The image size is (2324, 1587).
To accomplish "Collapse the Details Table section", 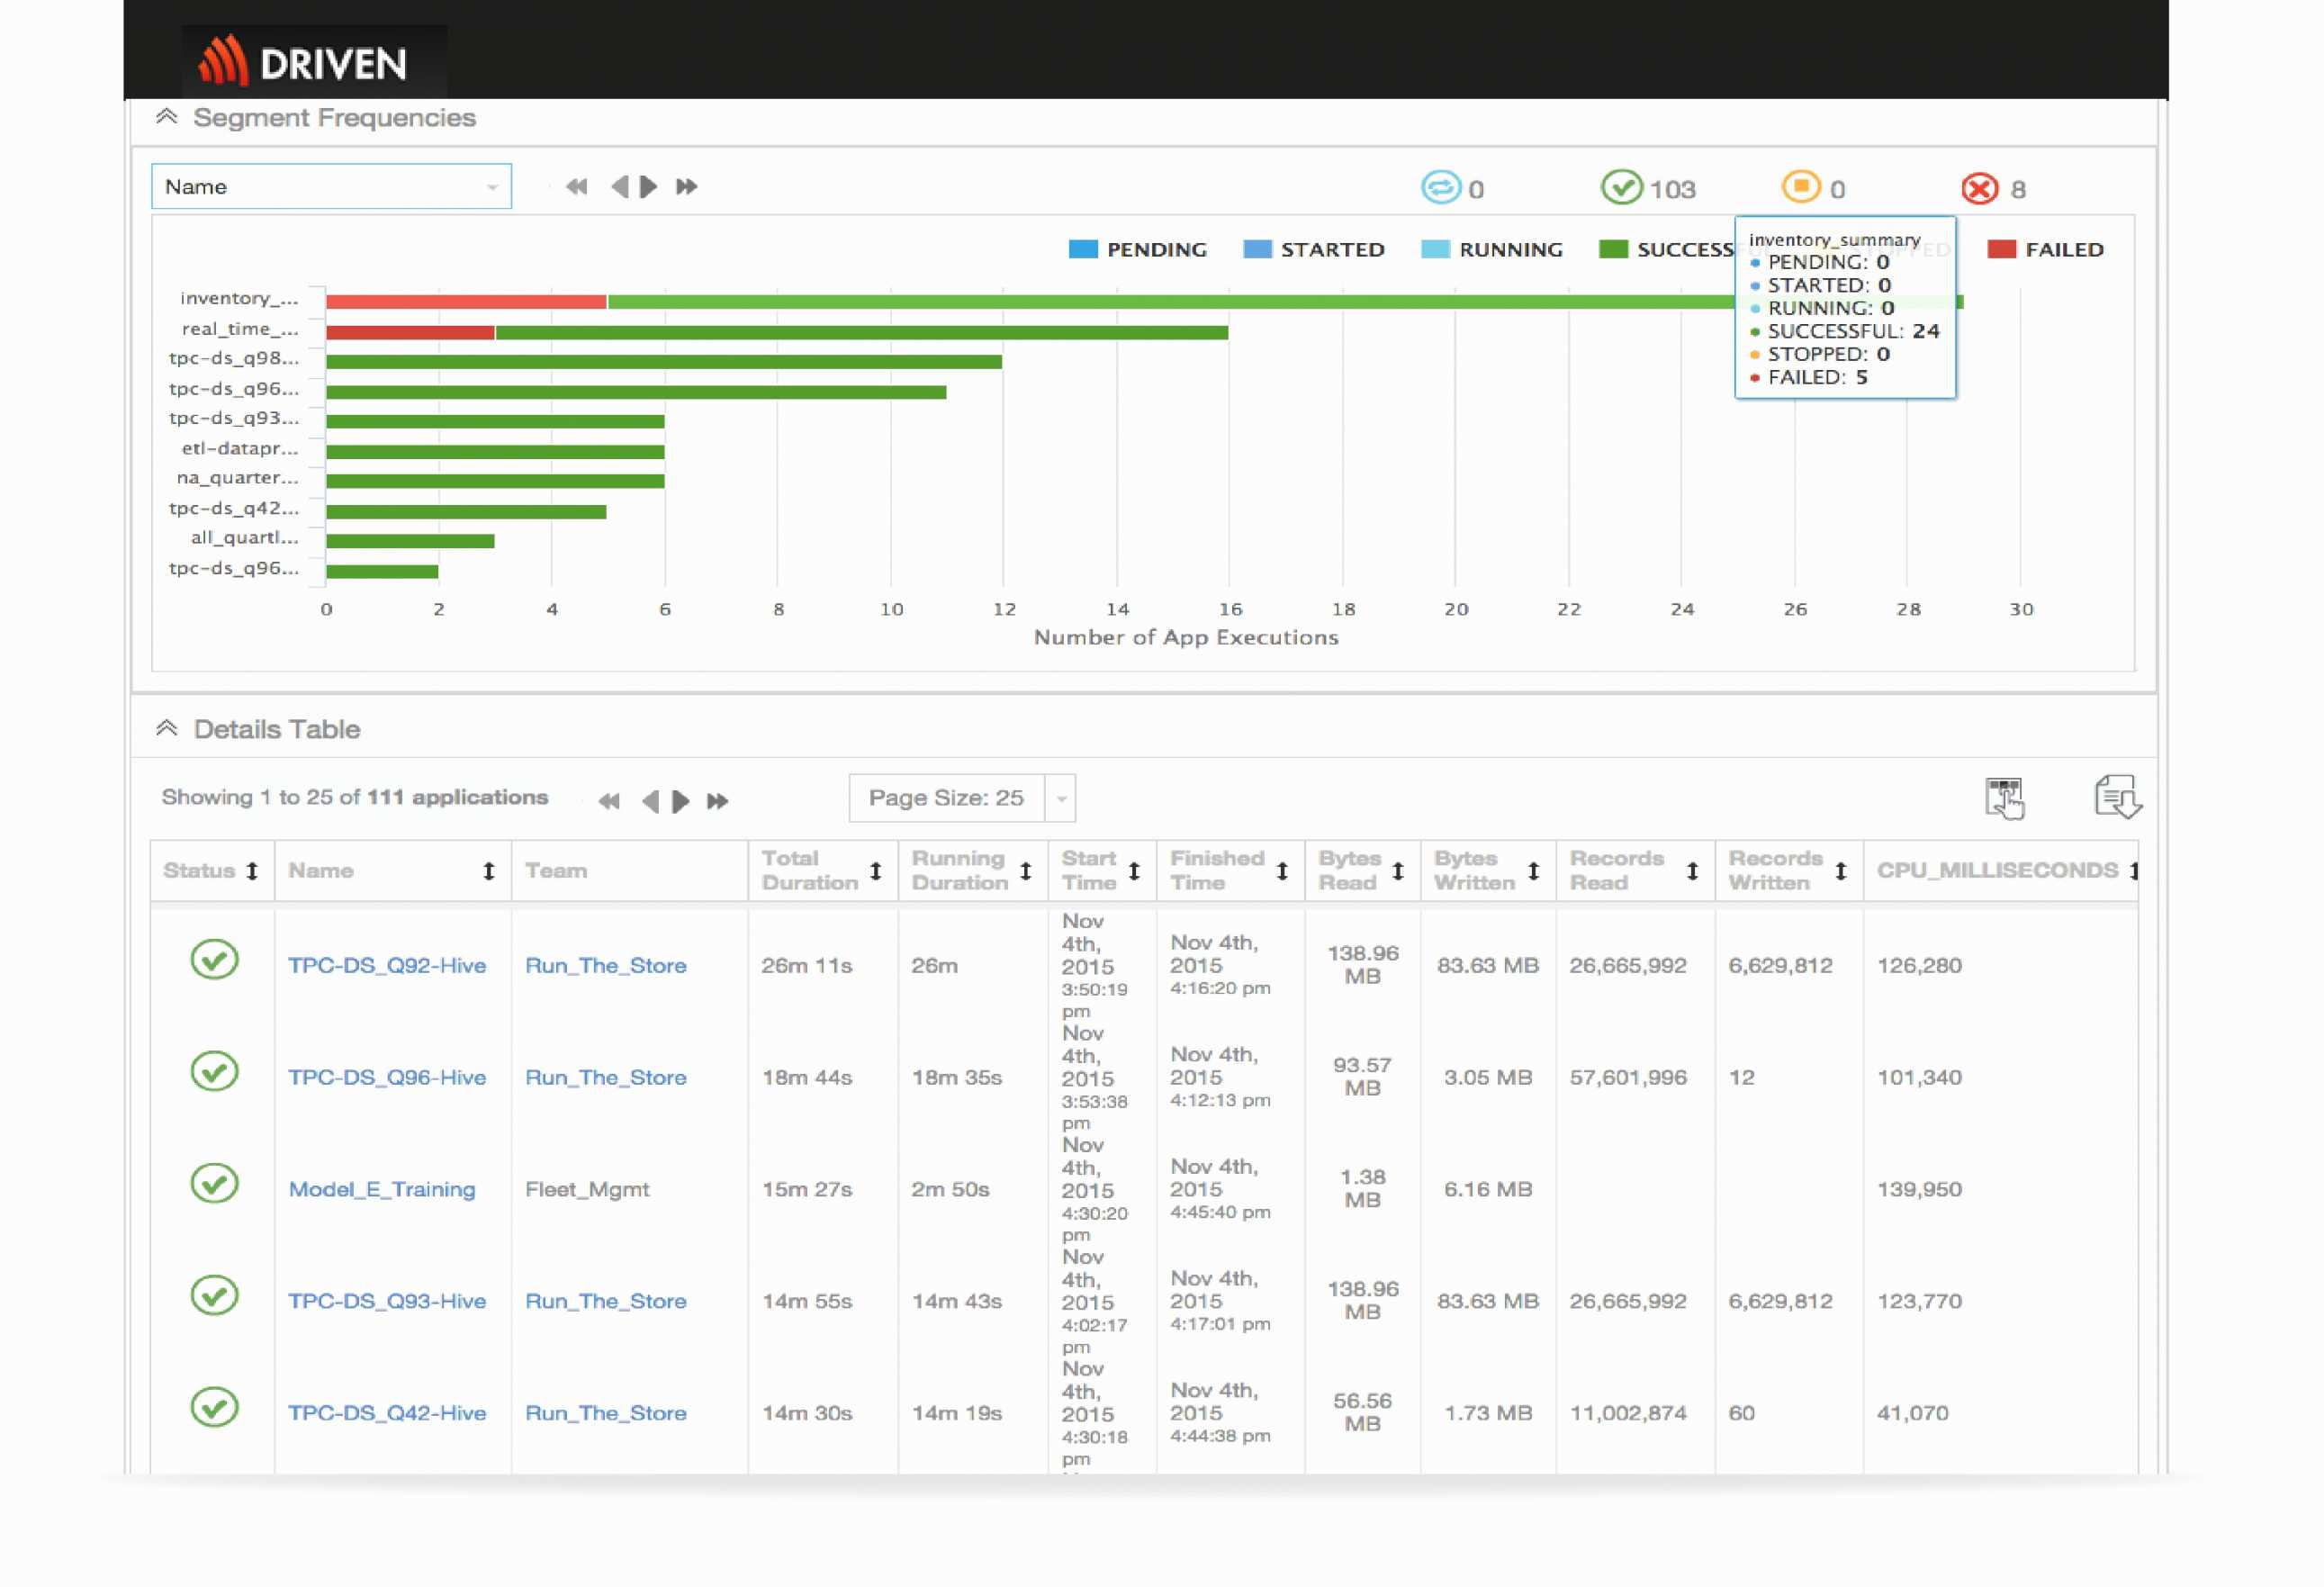I will (x=167, y=728).
